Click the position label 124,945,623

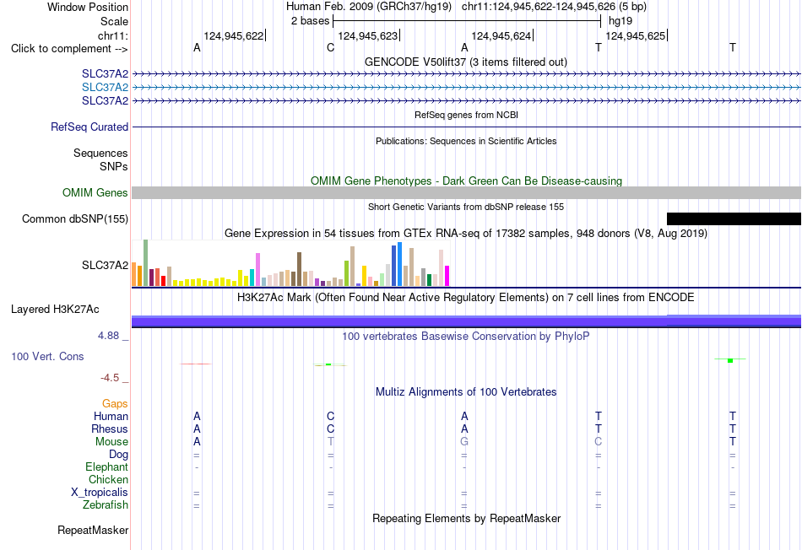click(x=368, y=35)
